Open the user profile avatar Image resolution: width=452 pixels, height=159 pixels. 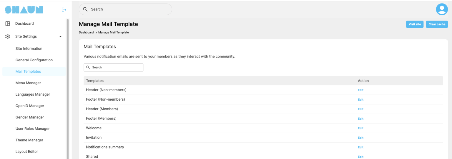pos(442,9)
